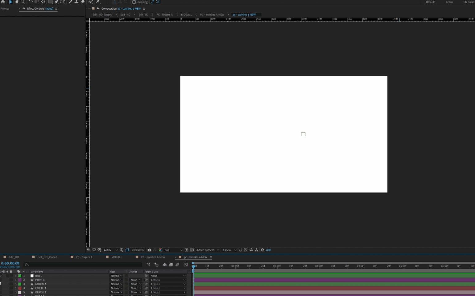Select the Pen tool
The image size is (475, 296).
(57, 2)
